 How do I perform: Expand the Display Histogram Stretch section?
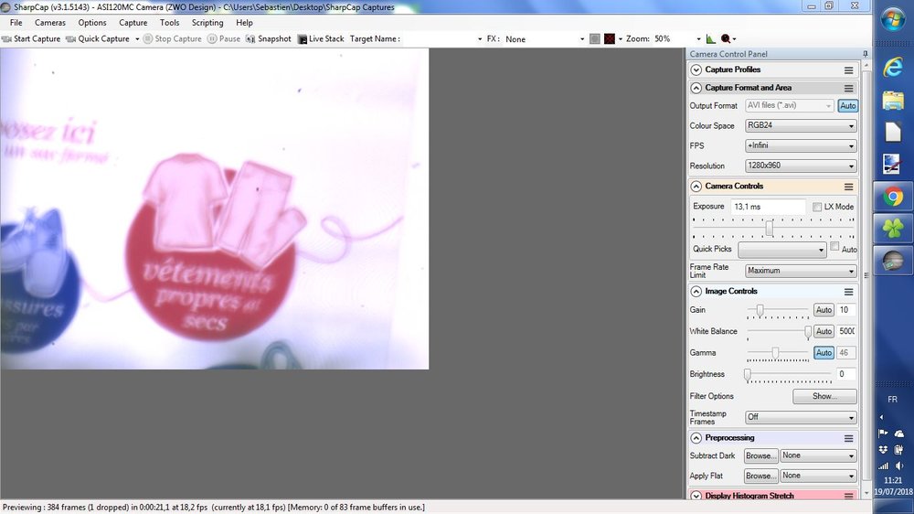point(696,496)
